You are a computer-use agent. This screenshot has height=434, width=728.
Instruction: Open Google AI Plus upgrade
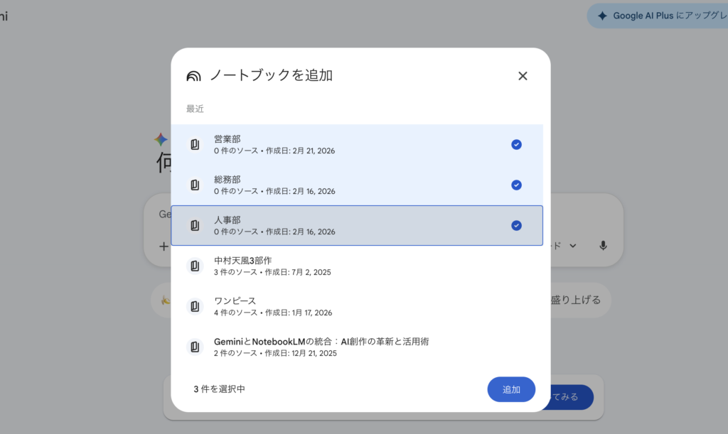[x=669, y=15]
